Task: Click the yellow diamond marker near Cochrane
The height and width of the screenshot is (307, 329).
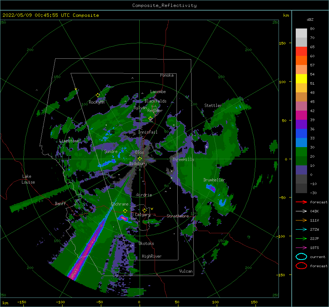Action: point(125,211)
